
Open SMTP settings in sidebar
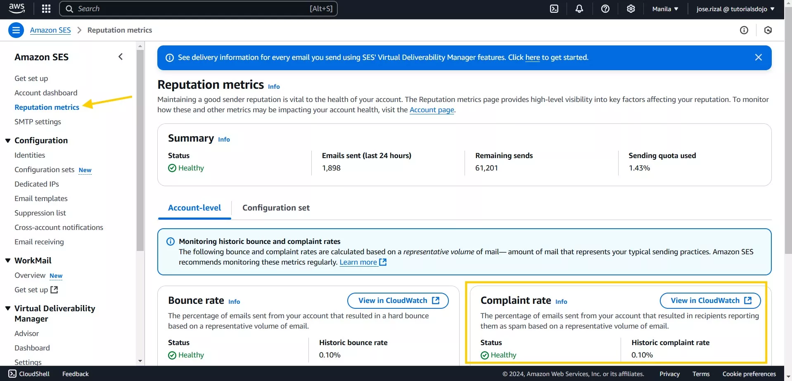(x=38, y=122)
